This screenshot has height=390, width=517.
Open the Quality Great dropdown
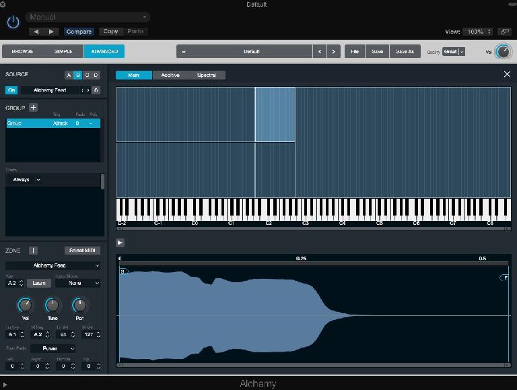(x=454, y=51)
